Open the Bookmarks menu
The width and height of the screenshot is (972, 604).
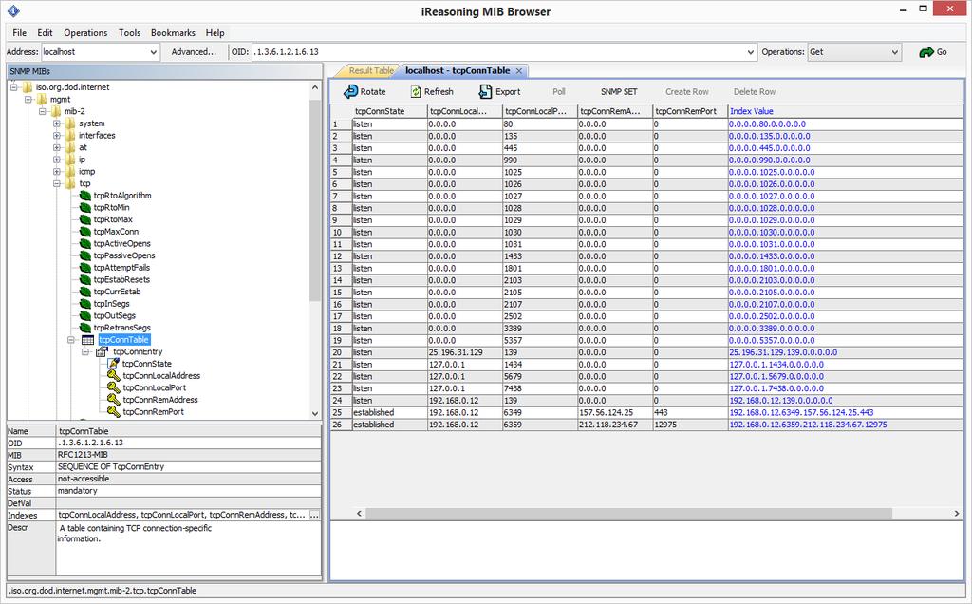coord(173,33)
